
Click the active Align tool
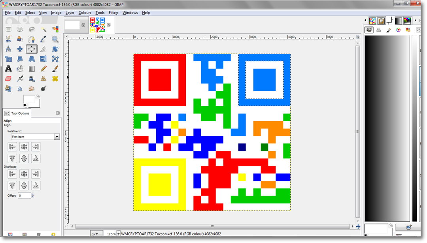[32, 49]
